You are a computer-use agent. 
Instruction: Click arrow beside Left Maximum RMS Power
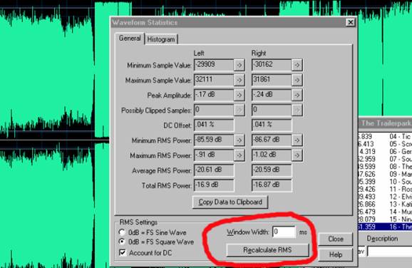pos(239,155)
